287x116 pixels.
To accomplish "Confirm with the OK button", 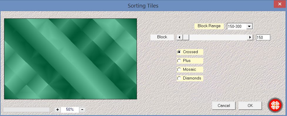I will point(250,105).
